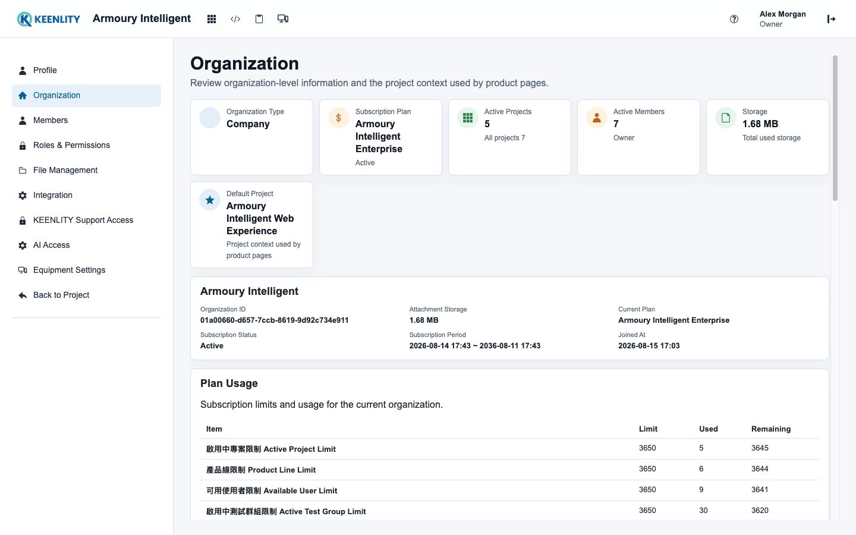Viewport: 856px width, 535px height.
Task: Go to Members page
Action: [86, 121]
